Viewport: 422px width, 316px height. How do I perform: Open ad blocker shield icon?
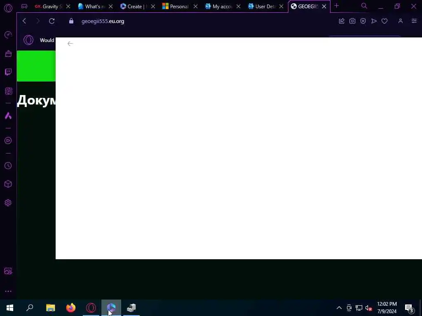[x=363, y=21]
